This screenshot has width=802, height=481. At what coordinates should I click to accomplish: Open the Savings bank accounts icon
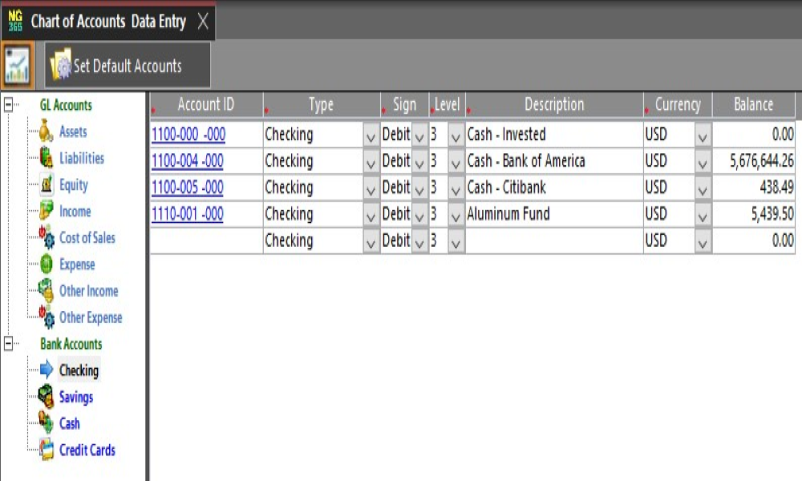pos(47,397)
